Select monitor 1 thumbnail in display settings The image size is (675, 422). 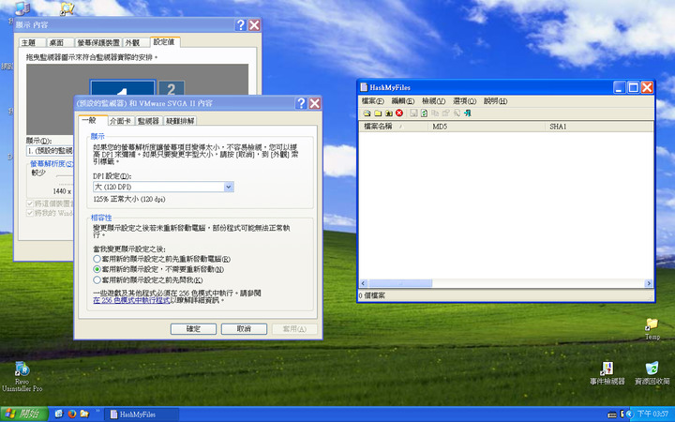[123, 87]
